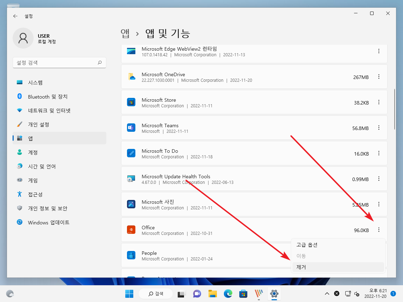Choose 제거 to uninstall Office
Viewport: 403px width, 302px height.
point(338,267)
